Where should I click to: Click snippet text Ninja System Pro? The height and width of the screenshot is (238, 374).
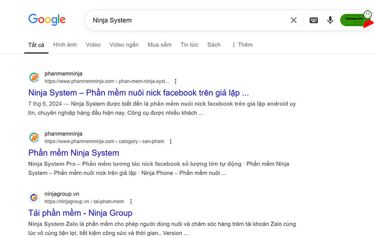[x=52, y=164]
